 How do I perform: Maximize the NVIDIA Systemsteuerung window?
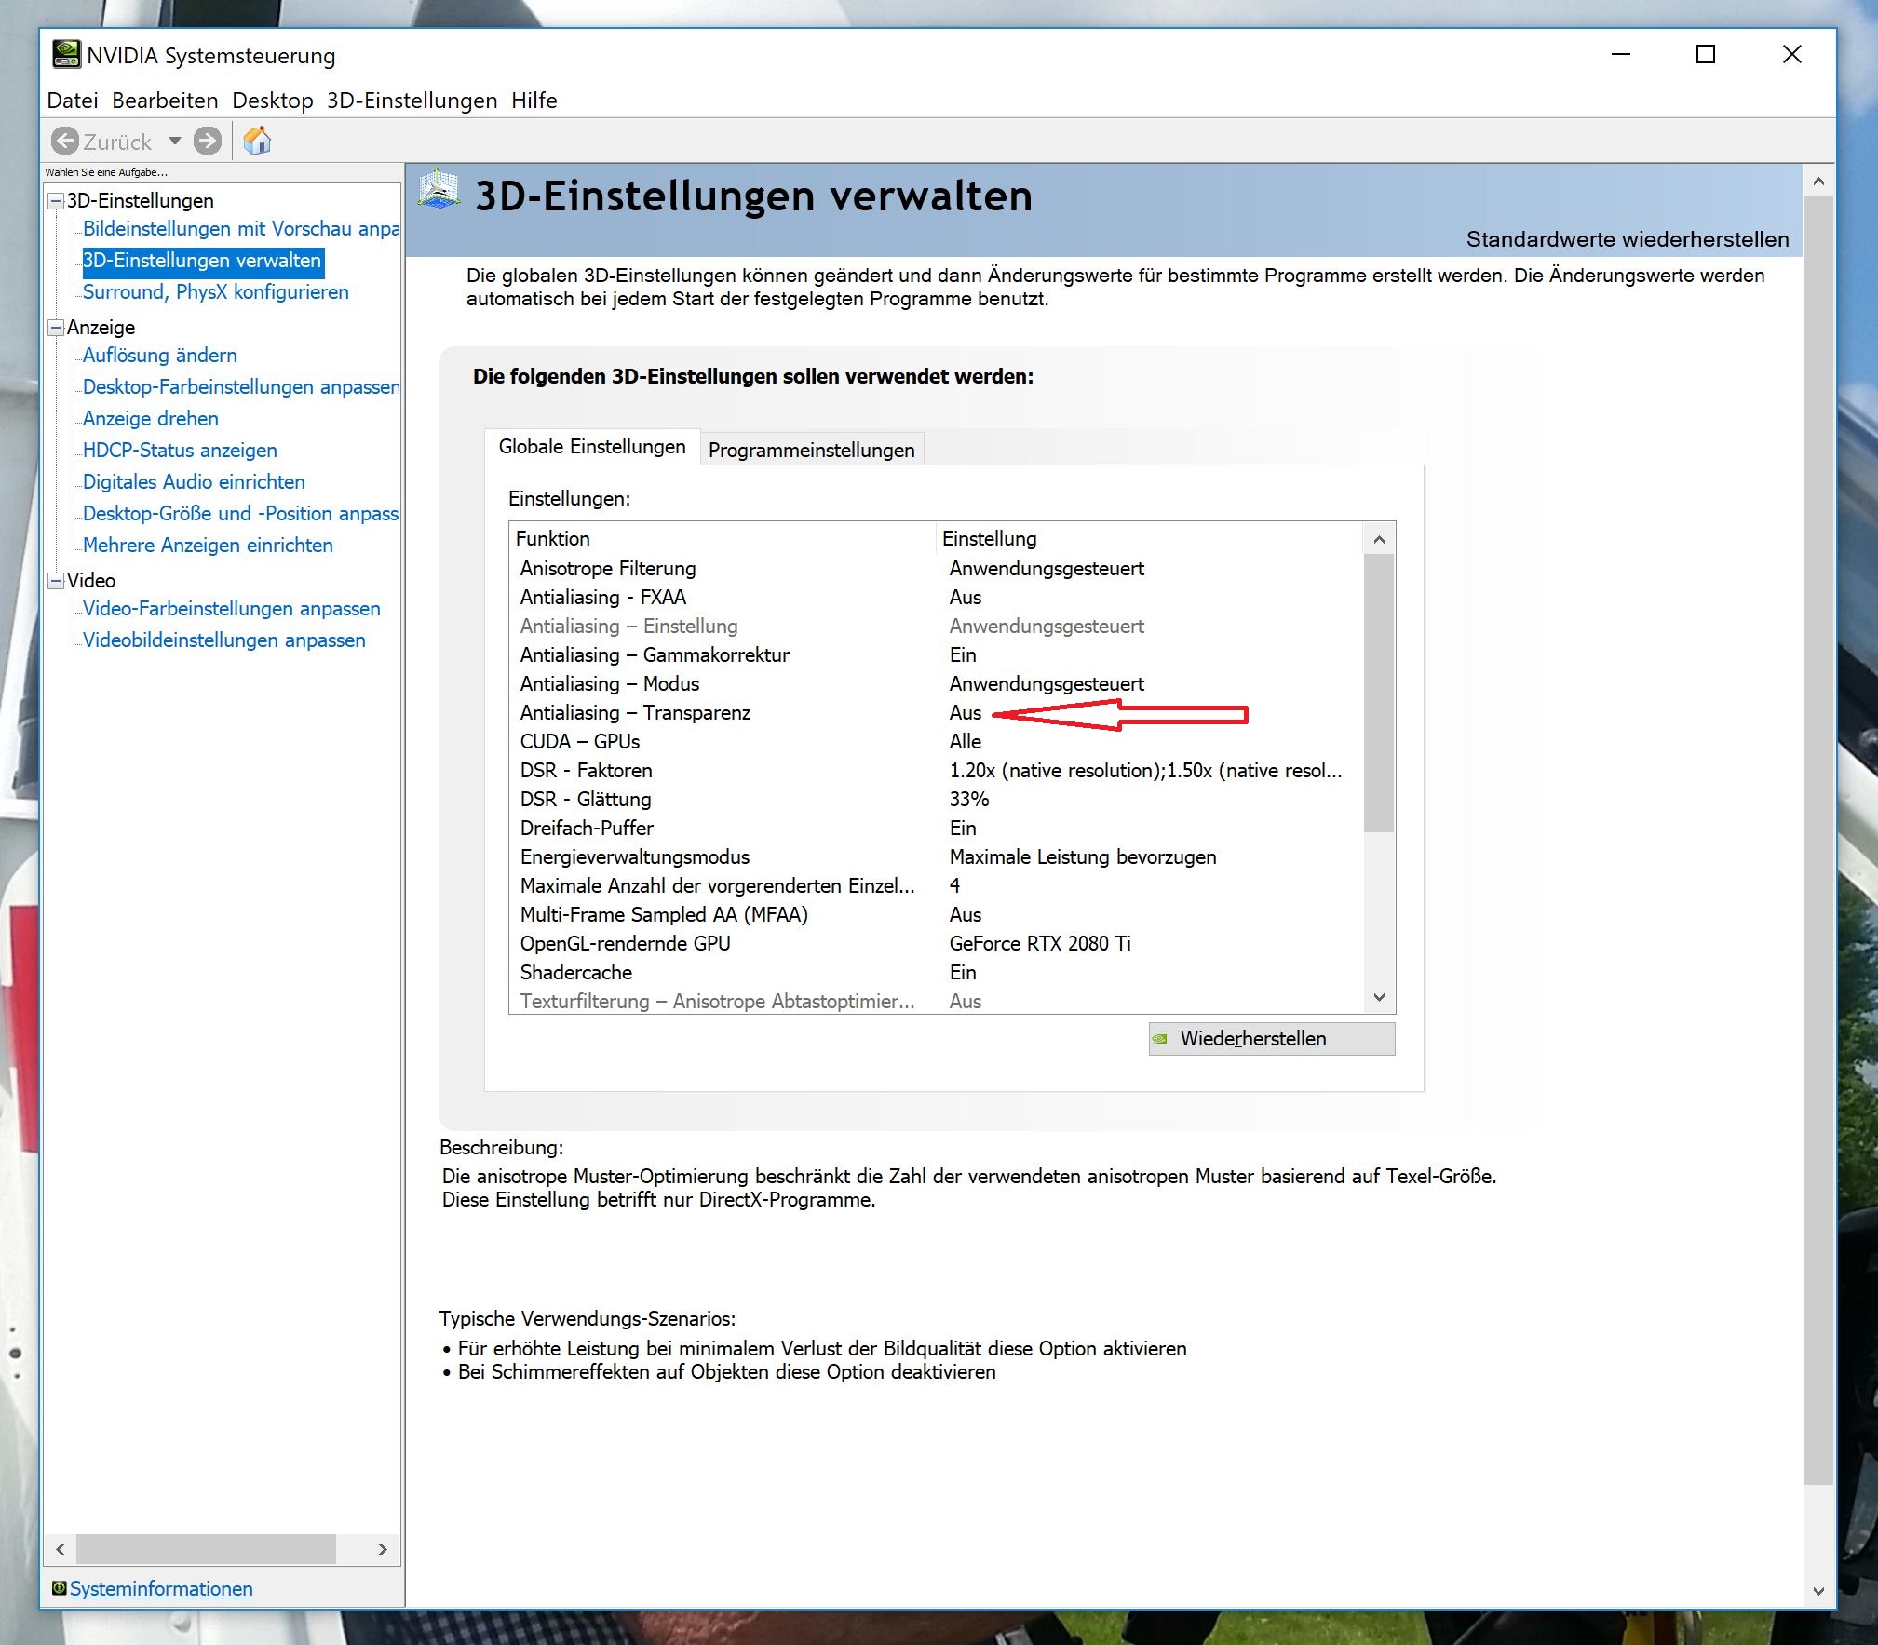point(1706,55)
